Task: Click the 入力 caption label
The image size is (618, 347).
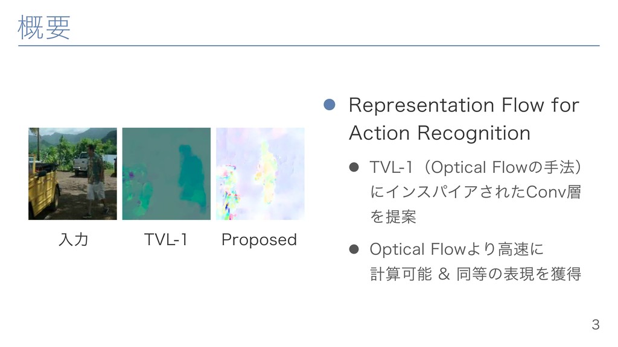Action: pyautogui.click(x=73, y=239)
